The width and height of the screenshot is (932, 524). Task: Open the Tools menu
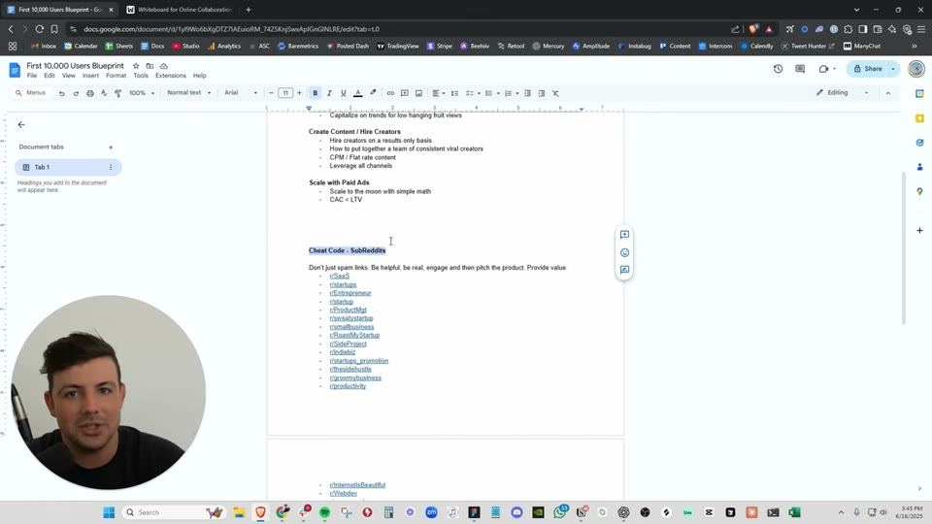141,76
